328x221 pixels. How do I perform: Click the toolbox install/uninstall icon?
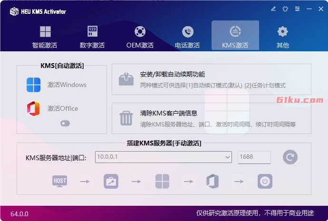(126, 79)
